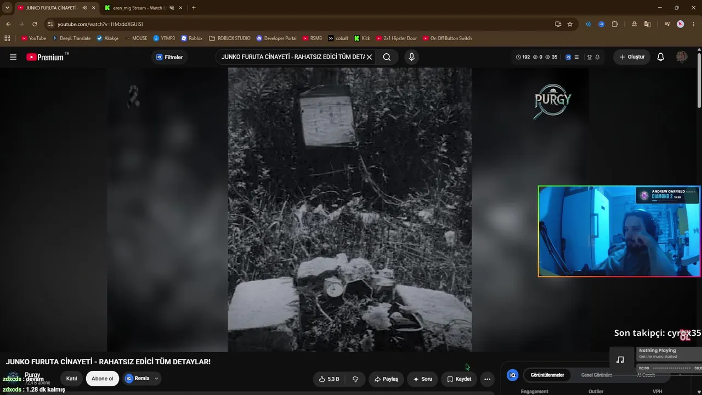Click the small vidIQ bell icon
This screenshot has width=702, height=395.
tap(597, 57)
